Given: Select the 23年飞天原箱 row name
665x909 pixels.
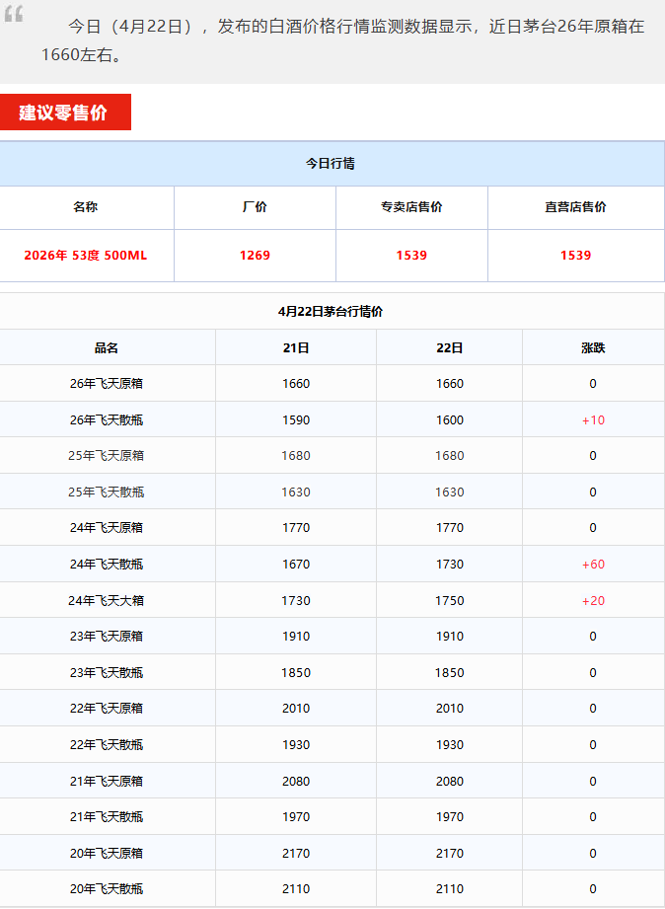Looking at the screenshot, I should tap(107, 637).
